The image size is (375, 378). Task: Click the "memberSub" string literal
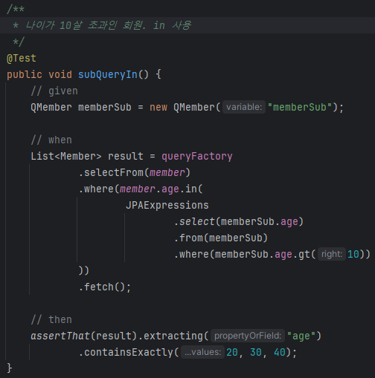point(300,107)
